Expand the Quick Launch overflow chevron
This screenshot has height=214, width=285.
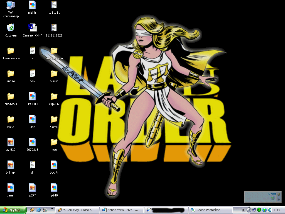coord(51,208)
